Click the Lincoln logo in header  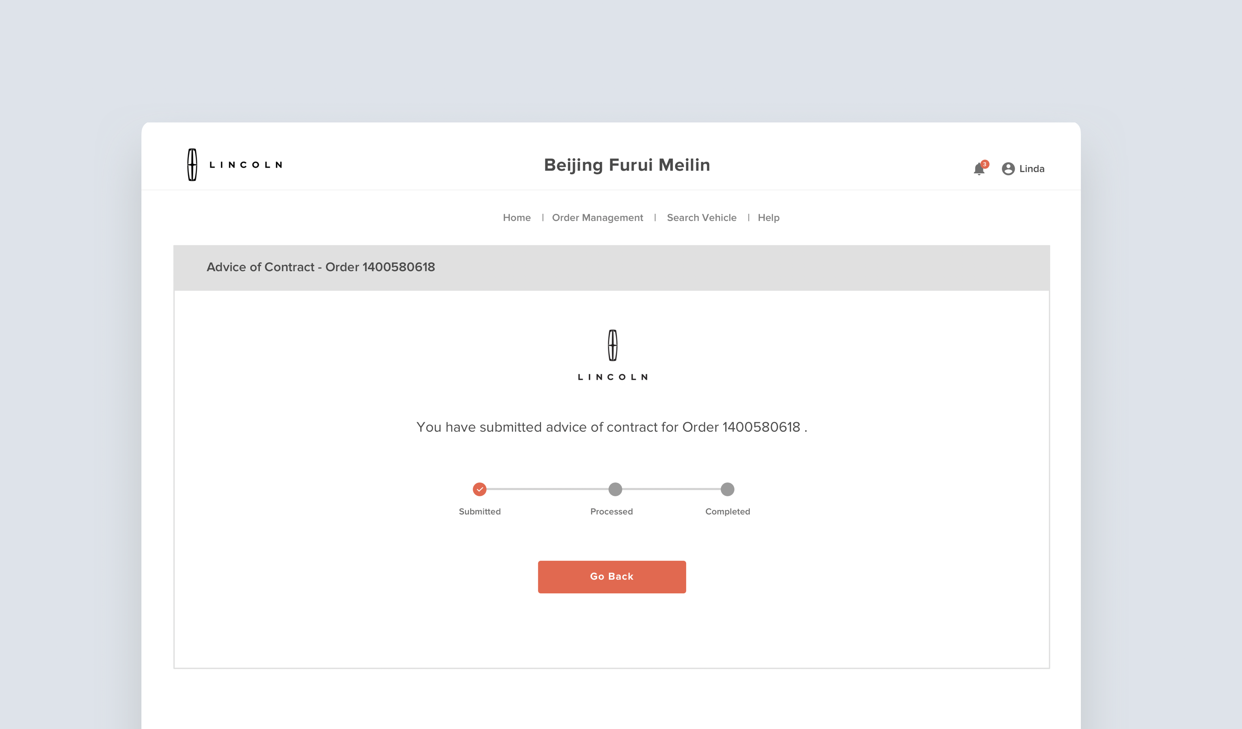click(x=235, y=165)
